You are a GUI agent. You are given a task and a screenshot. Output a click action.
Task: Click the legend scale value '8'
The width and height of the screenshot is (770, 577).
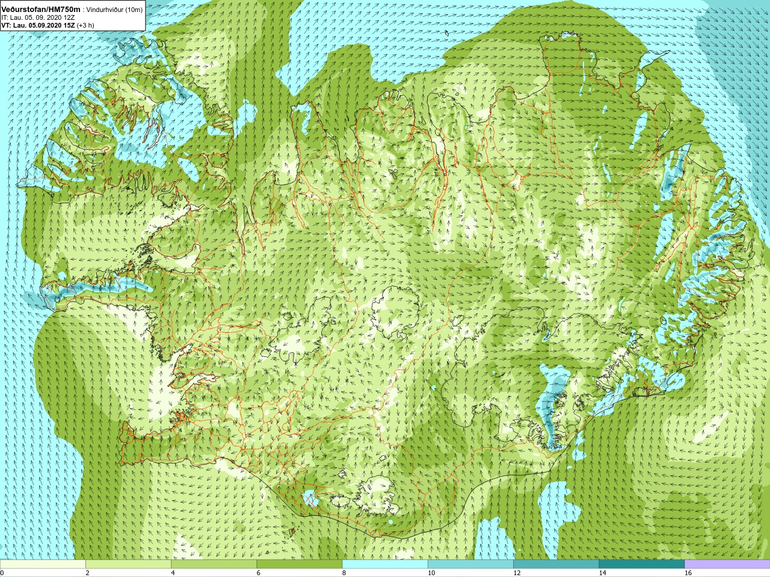tap(344, 573)
